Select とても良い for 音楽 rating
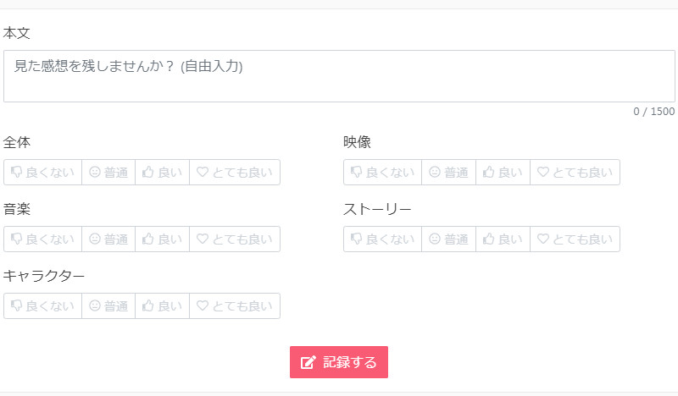Image resolution: width=678 pixels, height=396 pixels. click(x=235, y=239)
